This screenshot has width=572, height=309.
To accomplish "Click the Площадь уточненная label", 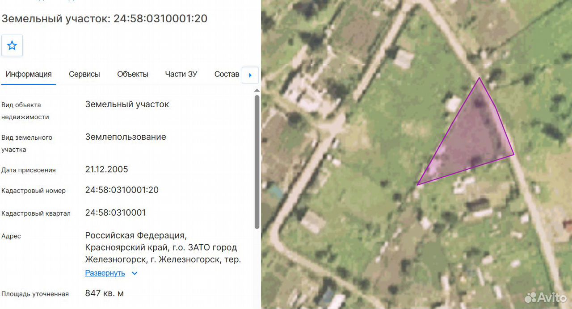I will point(35,294).
